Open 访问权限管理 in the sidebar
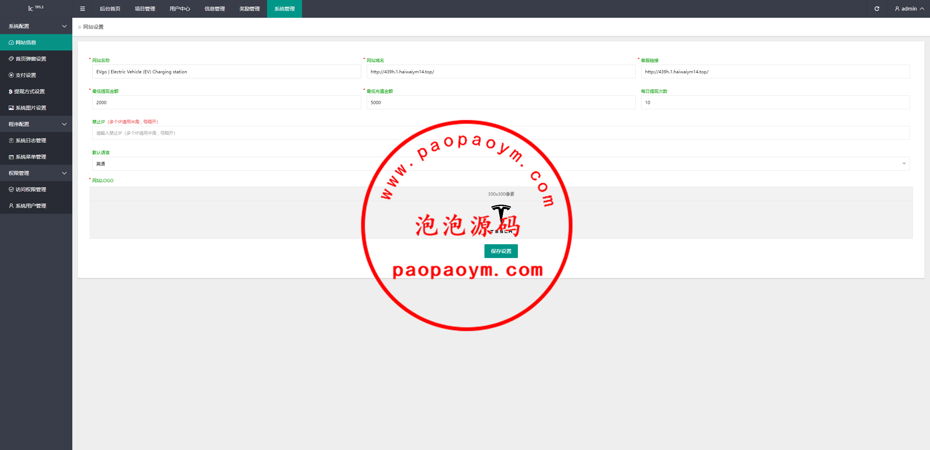 coord(36,189)
